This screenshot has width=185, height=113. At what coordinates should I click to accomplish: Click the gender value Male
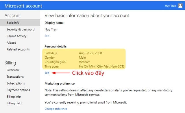point(82,58)
